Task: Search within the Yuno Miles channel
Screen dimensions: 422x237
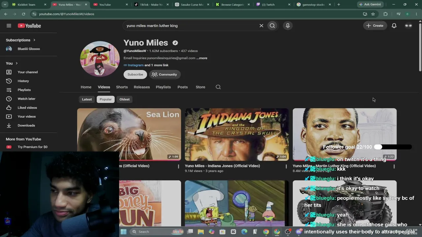Action: [218, 87]
